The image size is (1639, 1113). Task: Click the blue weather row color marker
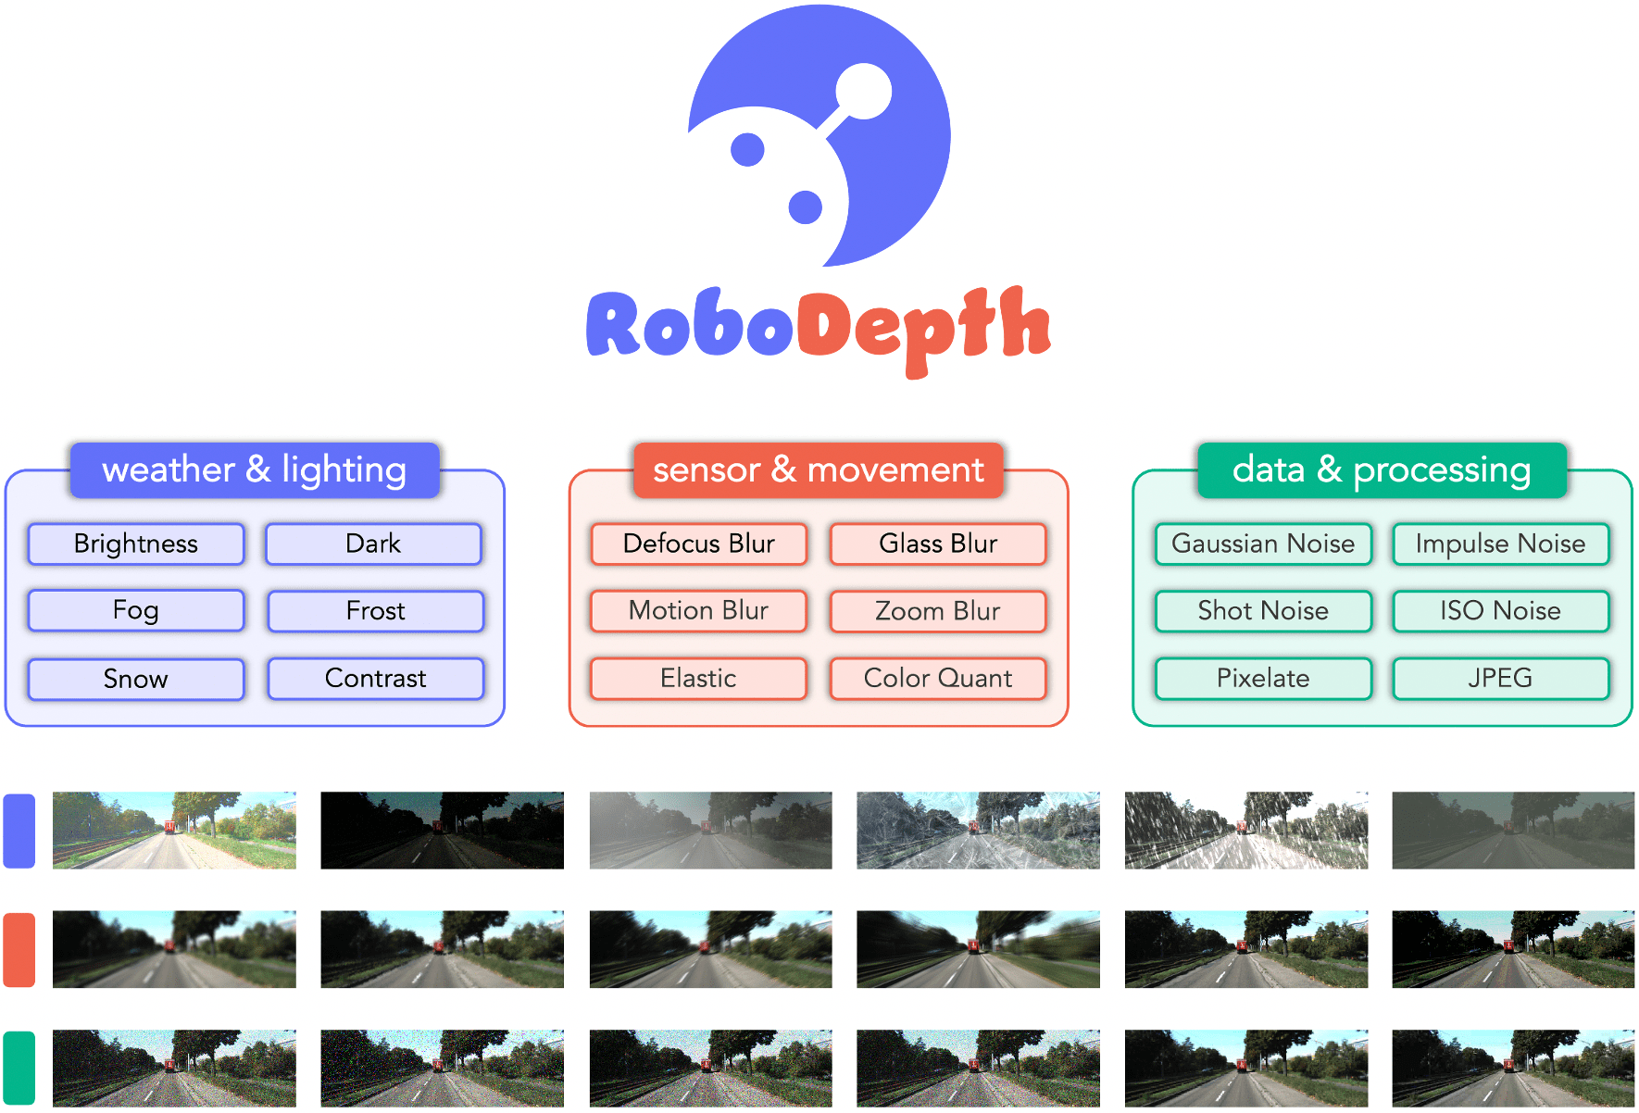[x=19, y=831]
